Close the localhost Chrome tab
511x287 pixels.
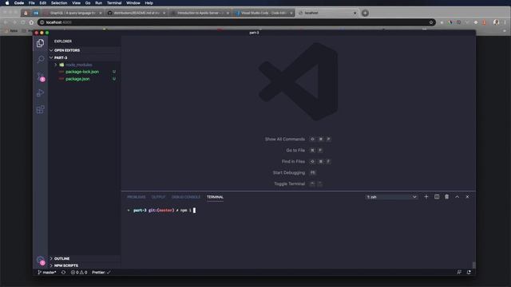[355, 13]
